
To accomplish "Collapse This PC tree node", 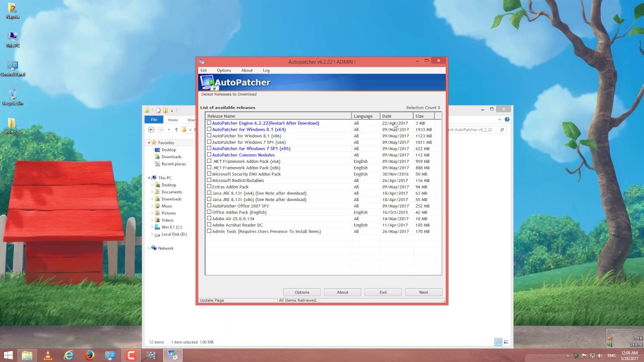I will [149, 178].
